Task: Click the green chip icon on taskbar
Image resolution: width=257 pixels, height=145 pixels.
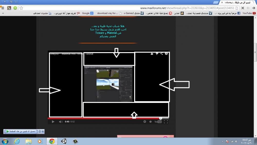Action: [75, 141]
